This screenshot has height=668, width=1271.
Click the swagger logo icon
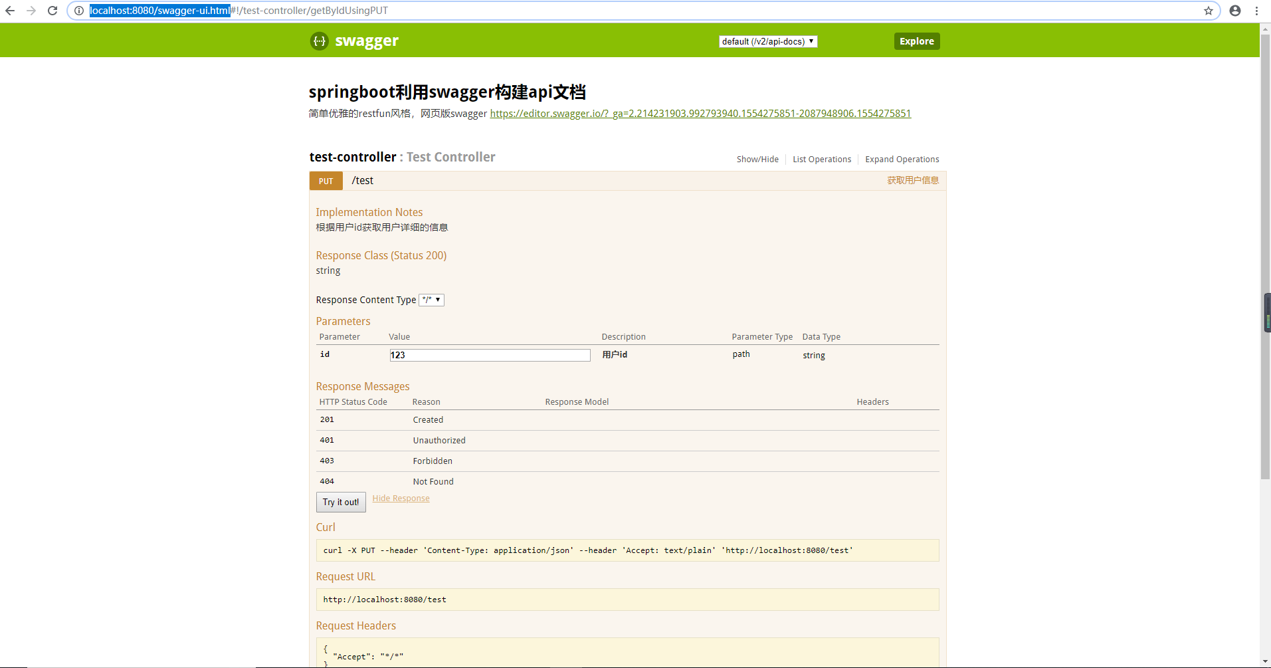pyautogui.click(x=320, y=41)
